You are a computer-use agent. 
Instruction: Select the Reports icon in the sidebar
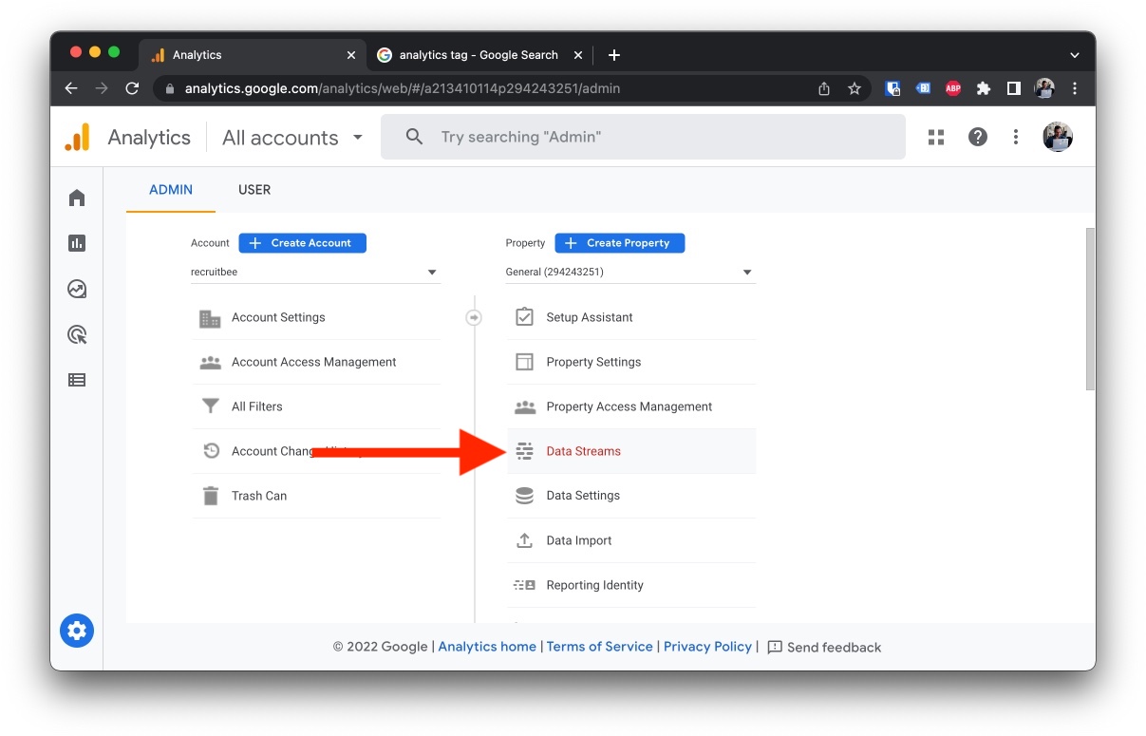click(x=77, y=243)
